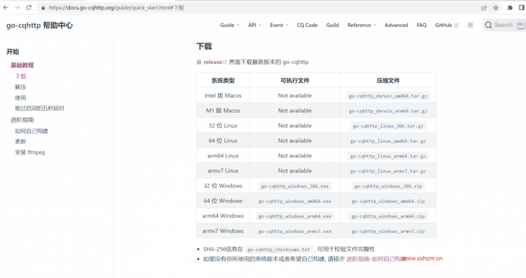This screenshot has height=278, width=526.
Task: Go to the FAQ page
Action: tap(421, 25)
